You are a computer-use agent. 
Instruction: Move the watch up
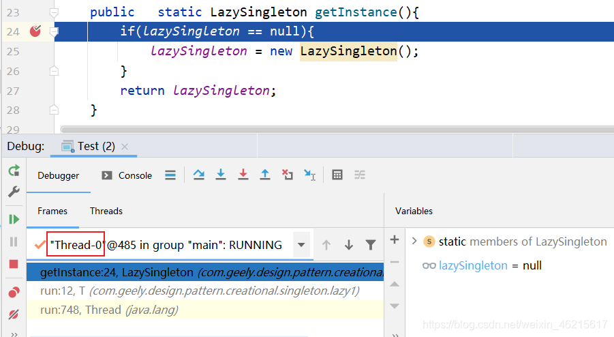(x=395, y=284)
